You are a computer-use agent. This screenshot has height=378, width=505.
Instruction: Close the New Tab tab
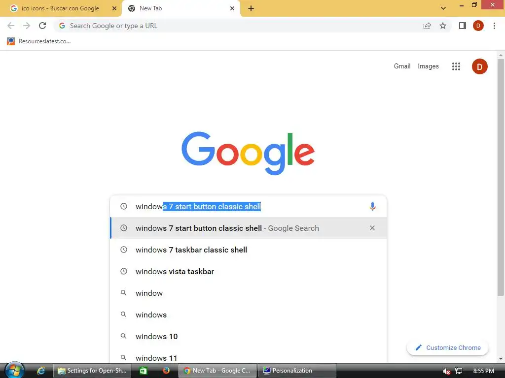click(x=232, y=8)
